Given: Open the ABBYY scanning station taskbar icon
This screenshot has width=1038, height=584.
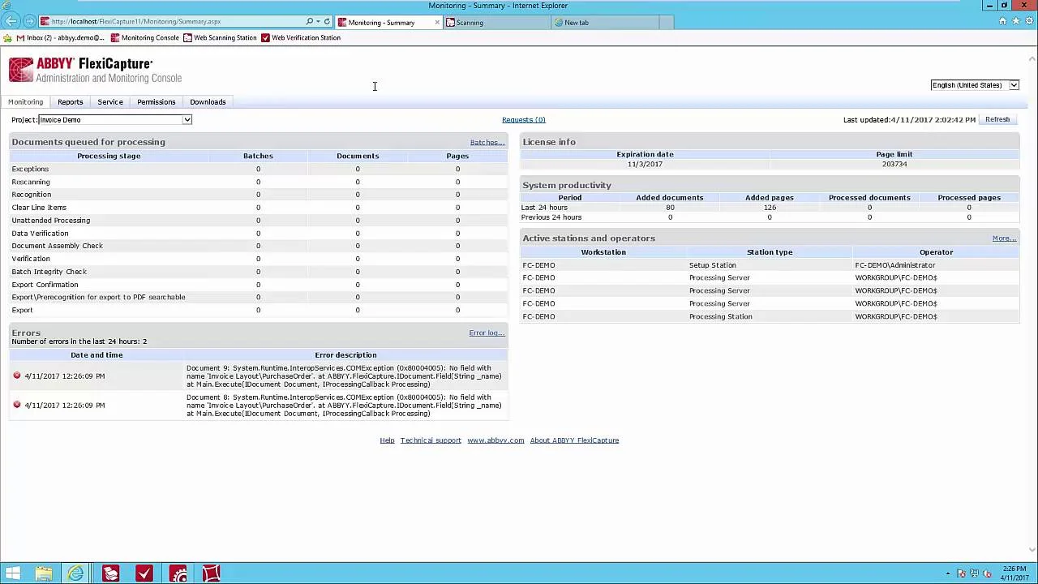Looking at the screenshot, I should pos(110,573).
